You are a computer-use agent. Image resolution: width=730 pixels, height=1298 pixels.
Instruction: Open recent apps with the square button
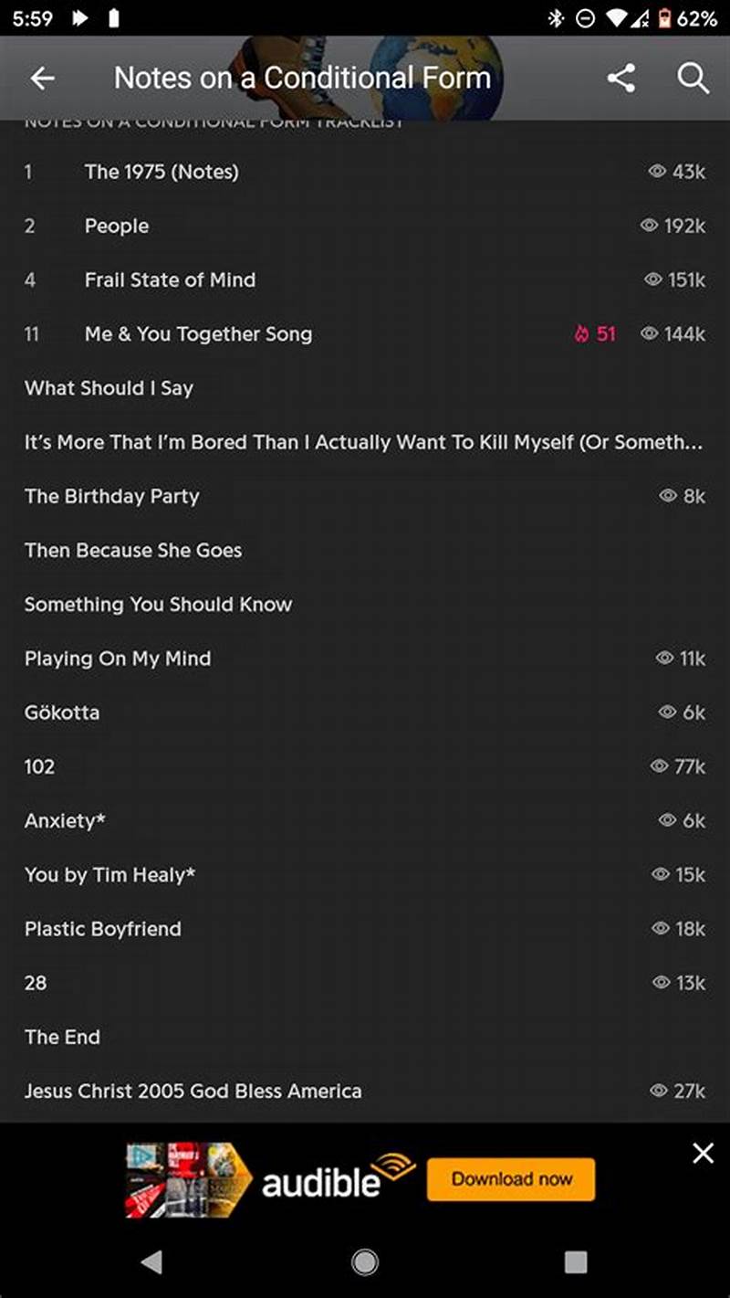[x=576, y=1264]
